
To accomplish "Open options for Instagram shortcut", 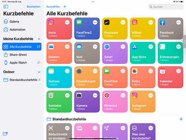I will click(151, 96).
